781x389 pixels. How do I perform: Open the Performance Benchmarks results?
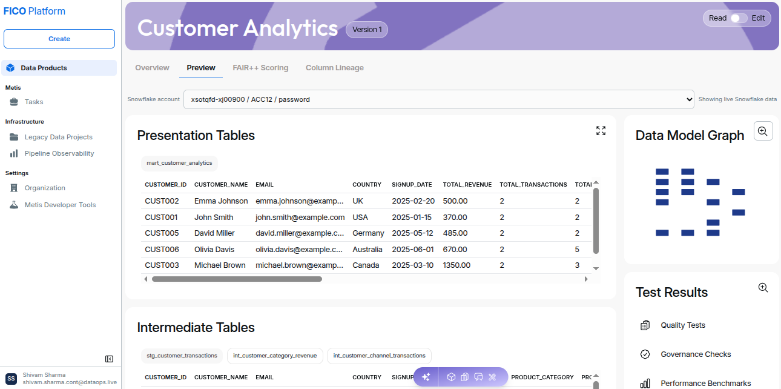pyautogui.click(x=706, y=383)
